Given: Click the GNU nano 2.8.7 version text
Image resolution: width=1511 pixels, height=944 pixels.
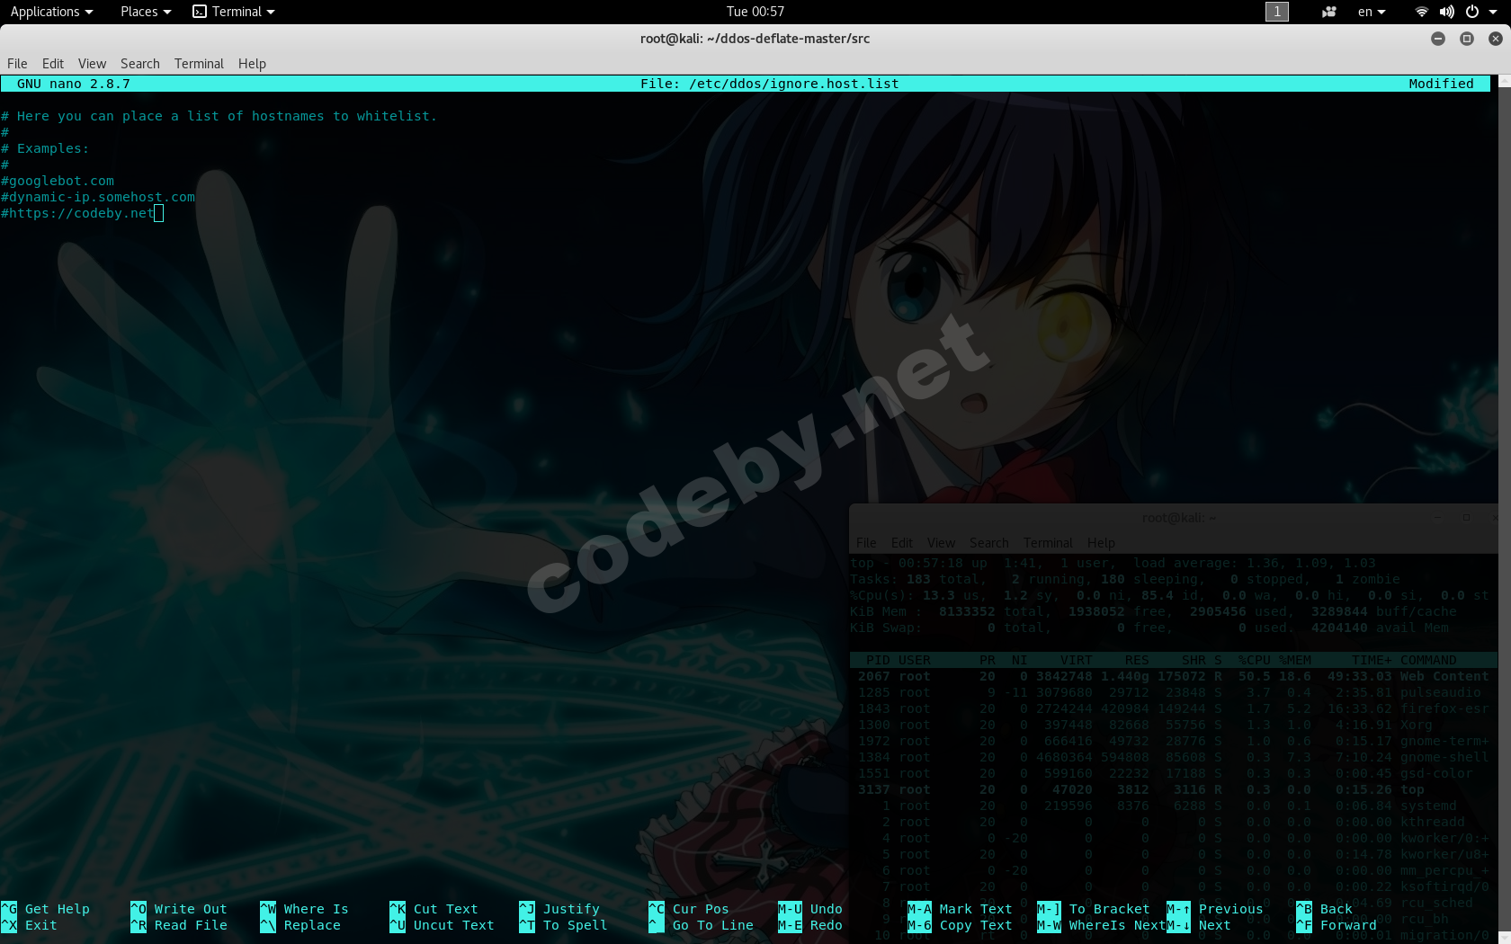Looking at the screenshot, I should (74, 84).
